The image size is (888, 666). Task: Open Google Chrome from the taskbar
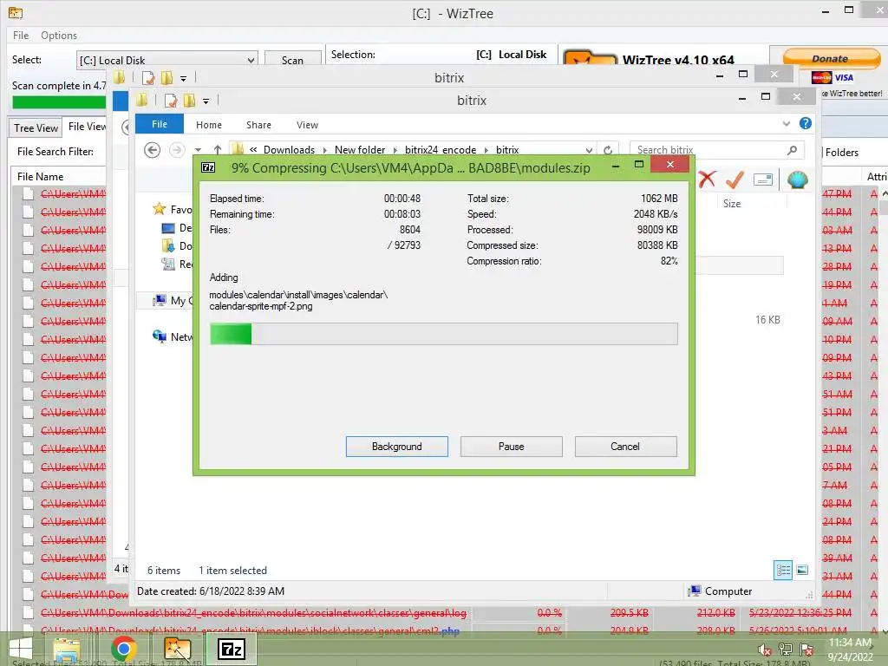(123, 649)
